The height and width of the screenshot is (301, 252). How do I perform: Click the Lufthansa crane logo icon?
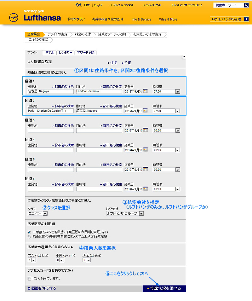tap(14, 18)
